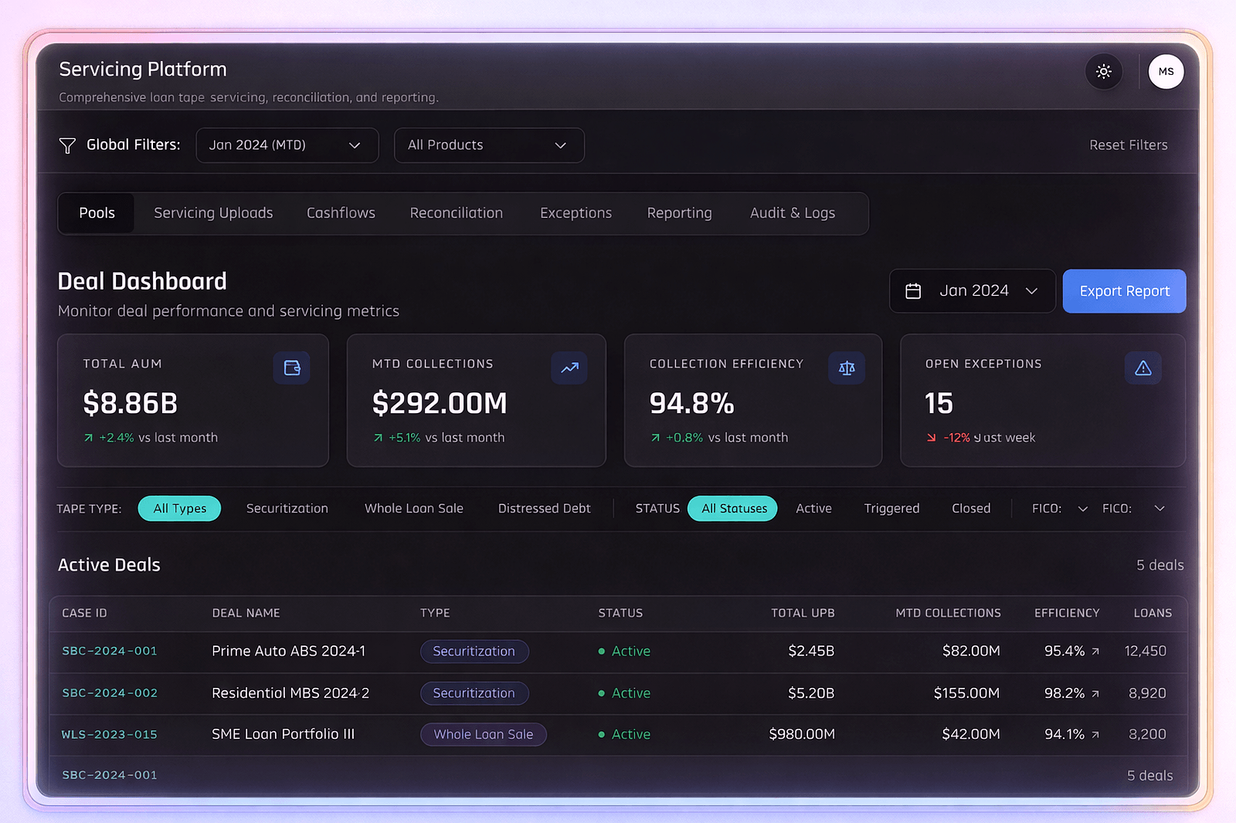Viewport: 1236px width, 823px height.
Task: Click the Global Filters funnel icon
Action: [67, 145]
